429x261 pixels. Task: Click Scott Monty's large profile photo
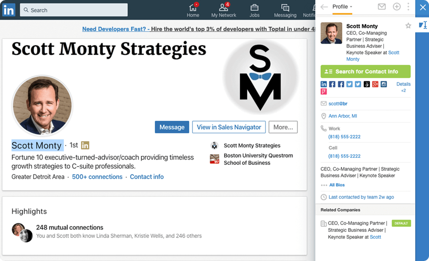click(42, 106)
